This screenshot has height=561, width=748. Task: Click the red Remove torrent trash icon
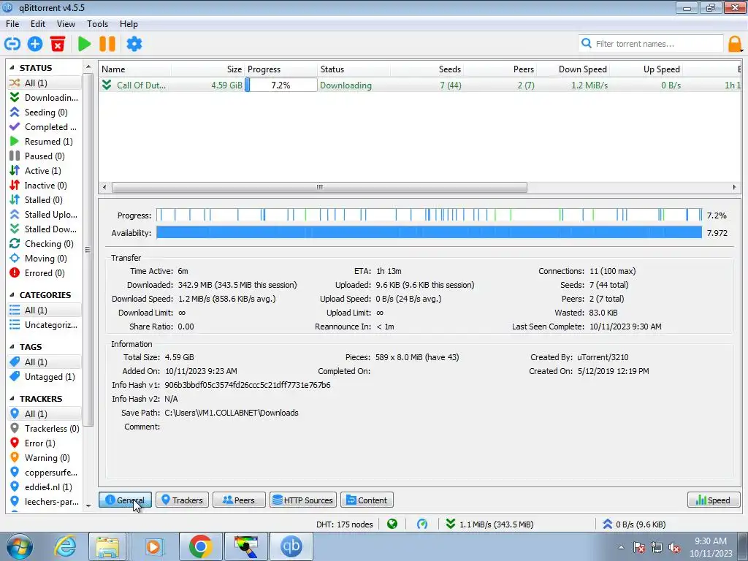(58, 44)
